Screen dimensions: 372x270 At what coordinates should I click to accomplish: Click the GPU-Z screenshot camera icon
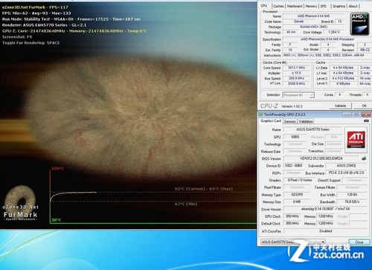pos(366,121)
